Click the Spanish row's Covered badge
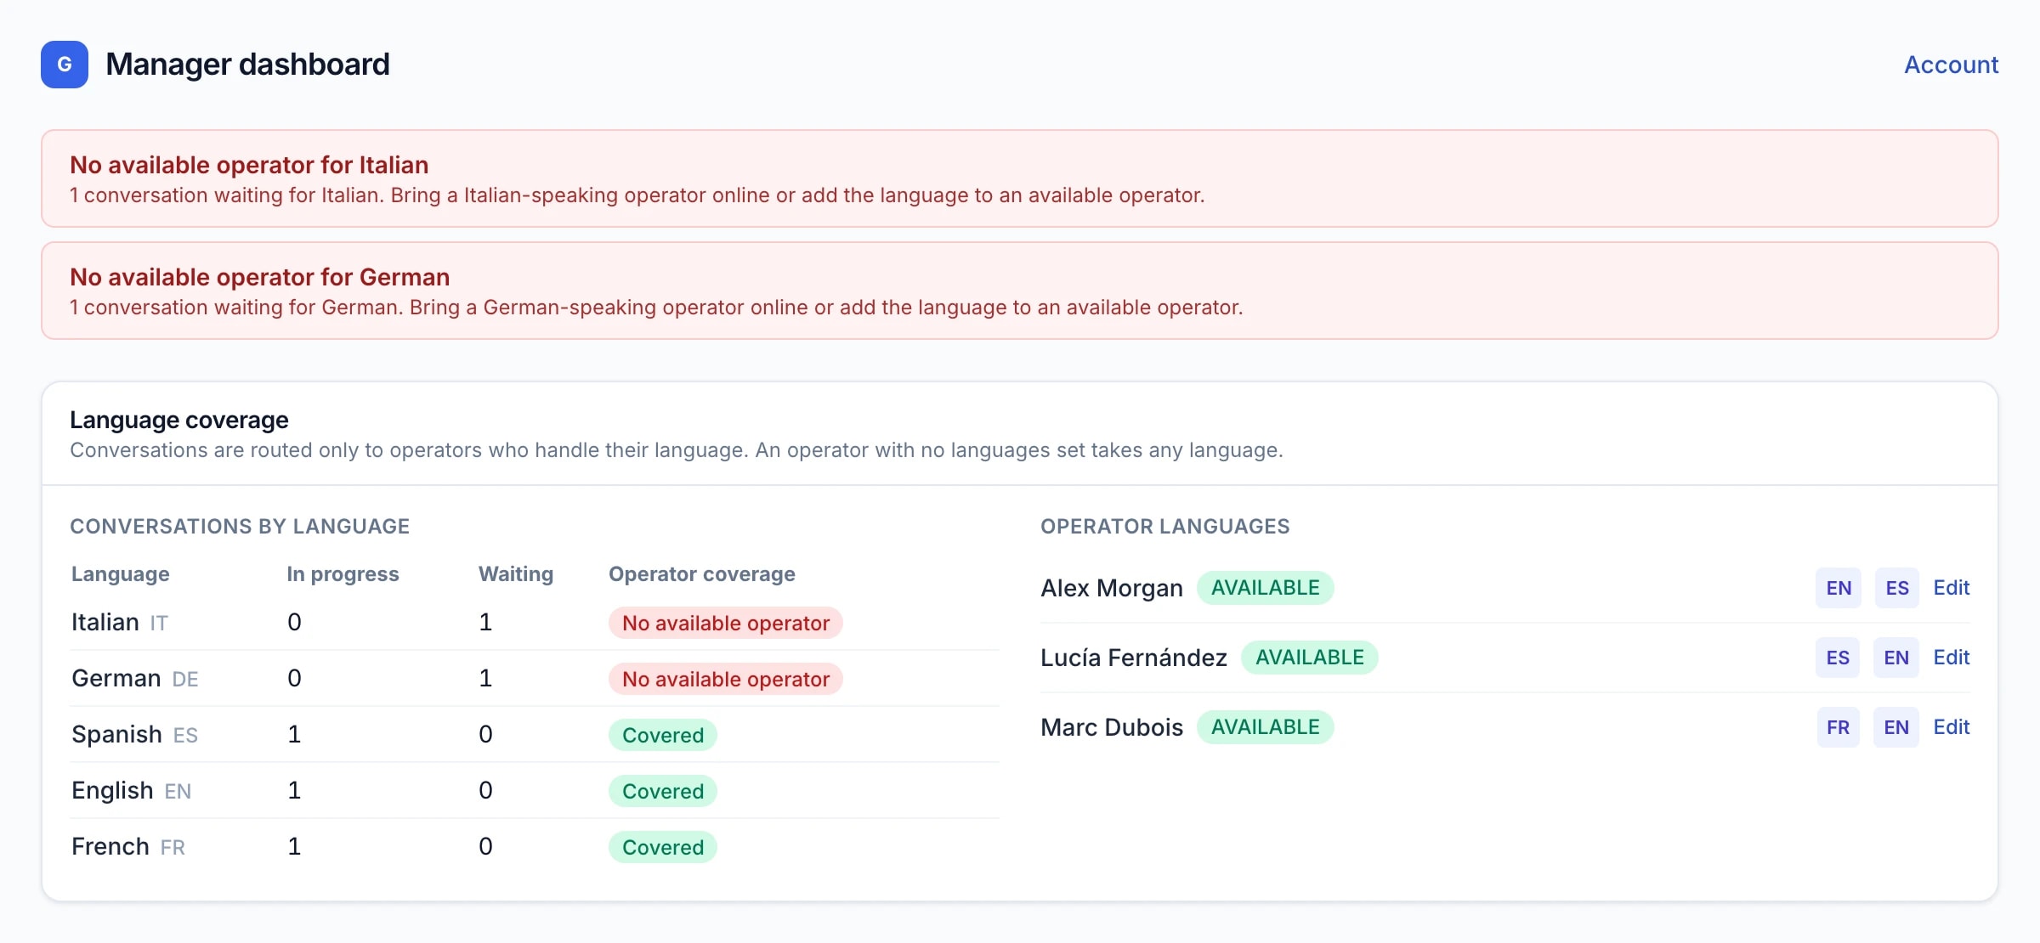The image size is (2040, 943). pyautogui.click(x=662, y=735)
